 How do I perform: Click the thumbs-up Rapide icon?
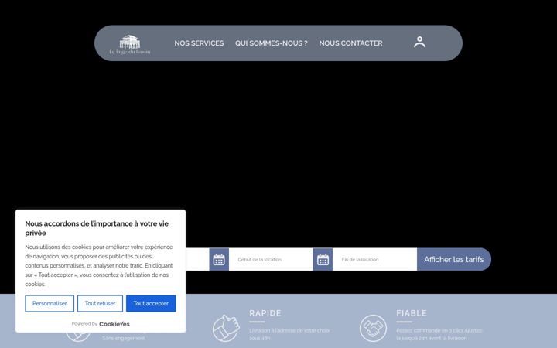(x=226, y=328)
